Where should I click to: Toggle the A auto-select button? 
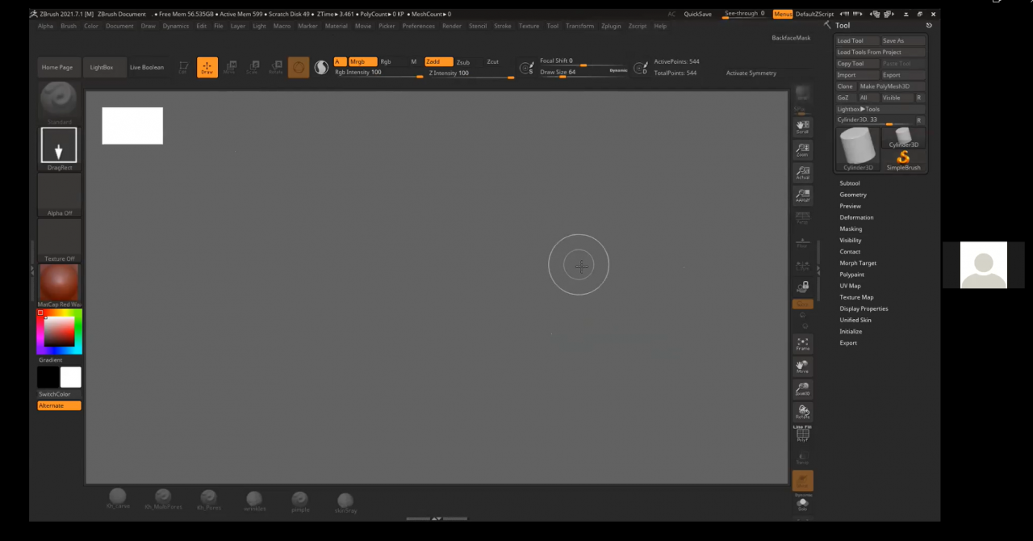click(x=340, y=62)
